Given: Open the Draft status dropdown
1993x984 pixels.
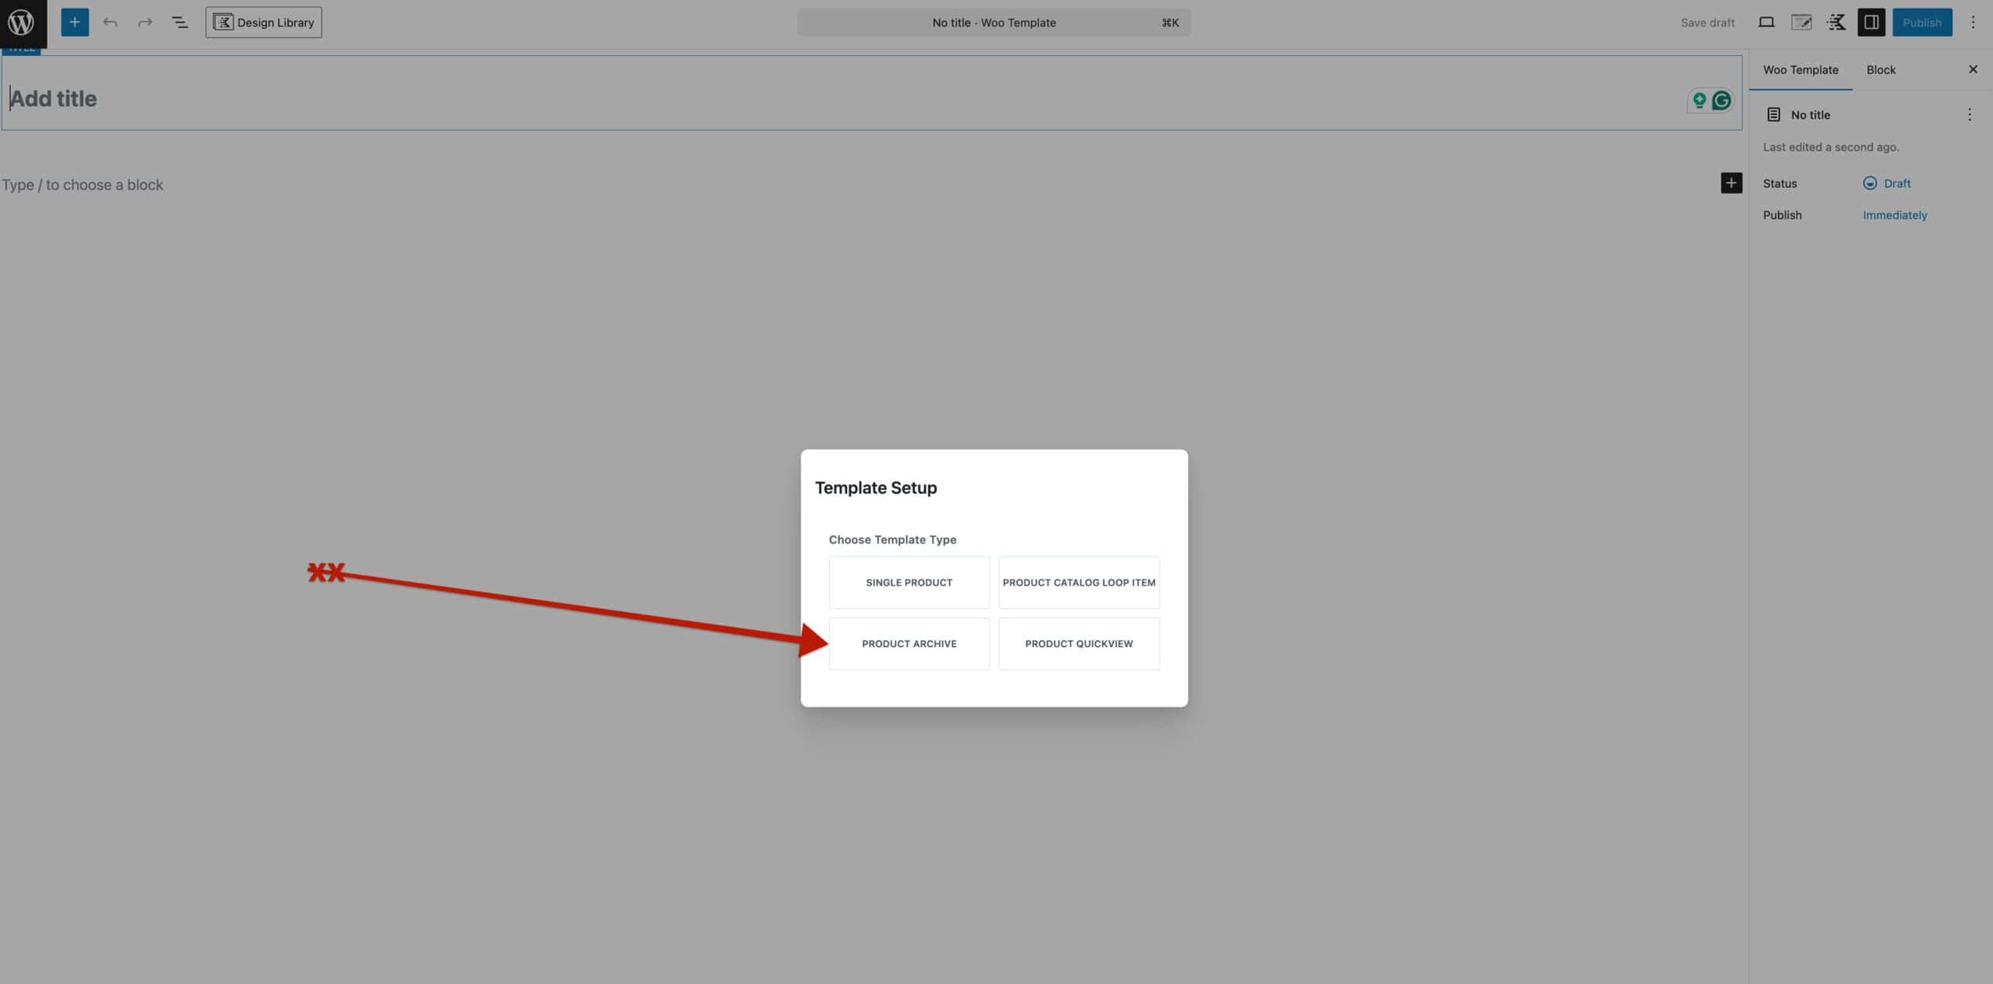Looking at the screenshot, I should point(1887,184).
